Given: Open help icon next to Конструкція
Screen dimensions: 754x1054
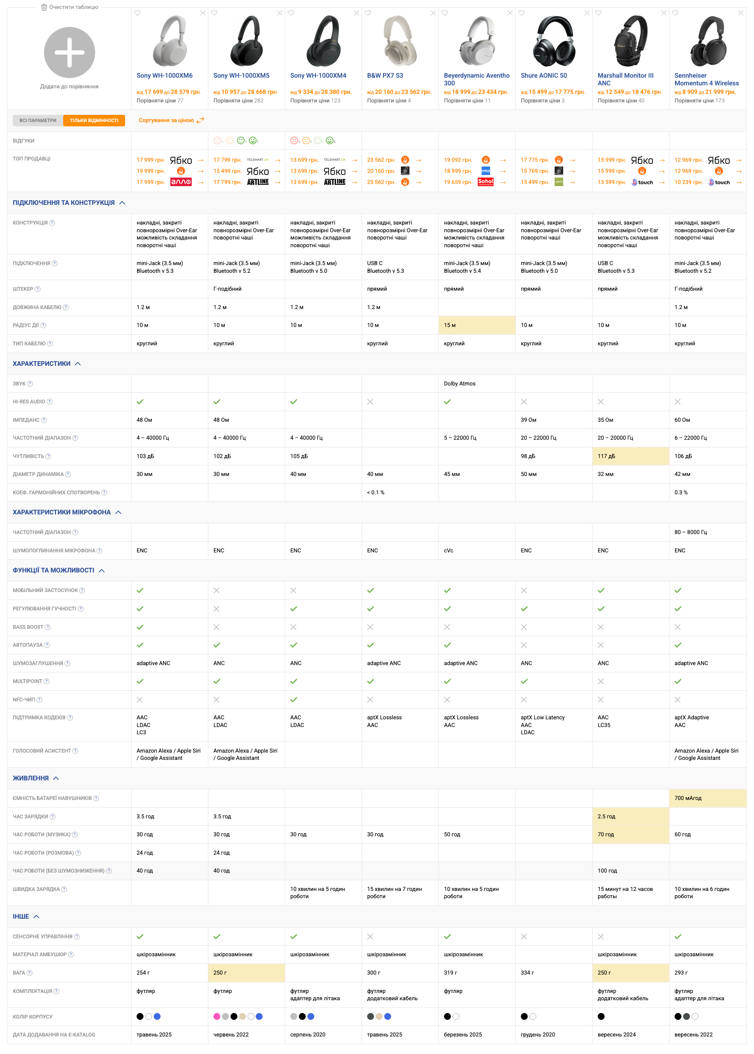Looking at the screenshot, I should click(52, 223).
